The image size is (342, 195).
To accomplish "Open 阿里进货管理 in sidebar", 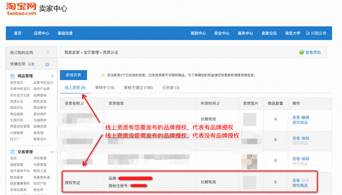I will (20, 127).
